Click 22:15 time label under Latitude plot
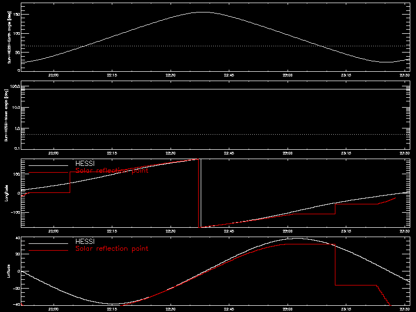This screenshot has width=416, height=312. [x=112, y=309]
